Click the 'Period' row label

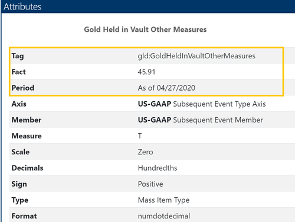(23, 88)
